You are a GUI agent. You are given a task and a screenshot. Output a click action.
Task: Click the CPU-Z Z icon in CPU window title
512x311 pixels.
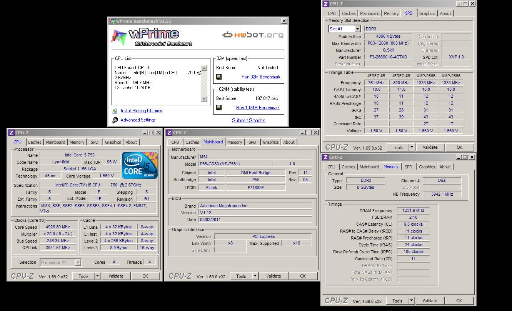point(11,133)
